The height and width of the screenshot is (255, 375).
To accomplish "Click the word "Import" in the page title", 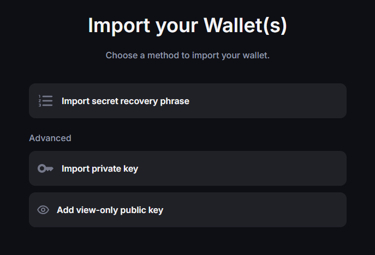I will 111,26.
